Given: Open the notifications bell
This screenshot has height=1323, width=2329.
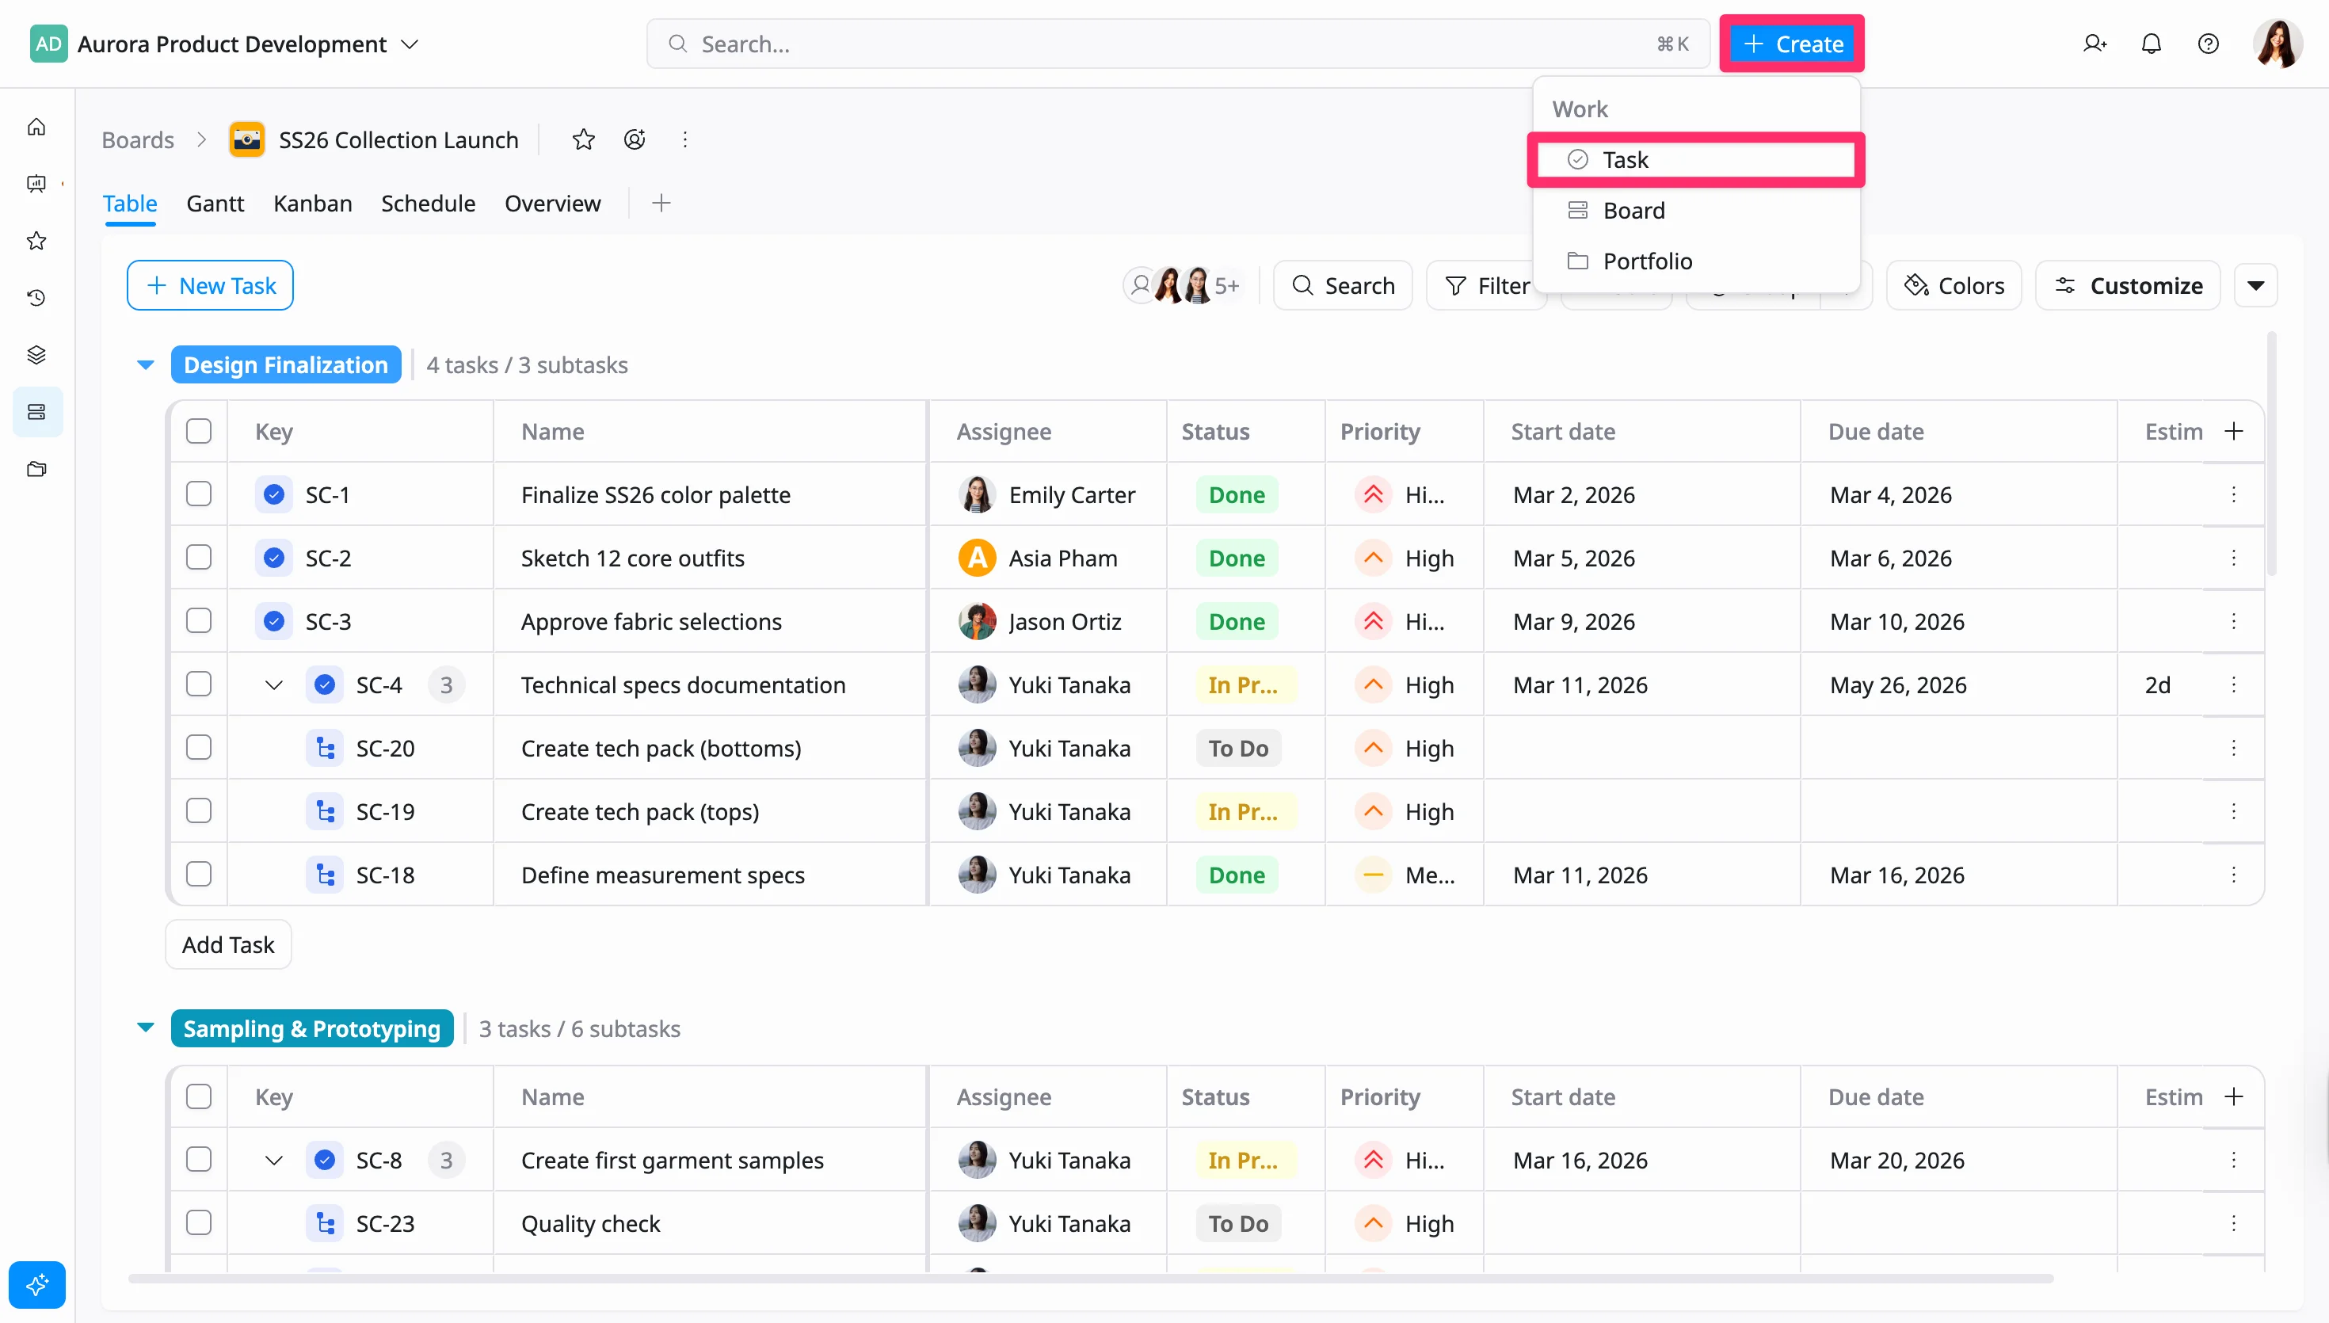Looking at the screenshot, I should [2151, 44].
